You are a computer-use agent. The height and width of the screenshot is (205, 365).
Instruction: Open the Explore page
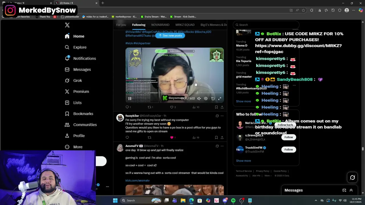(x=76, y=47)
